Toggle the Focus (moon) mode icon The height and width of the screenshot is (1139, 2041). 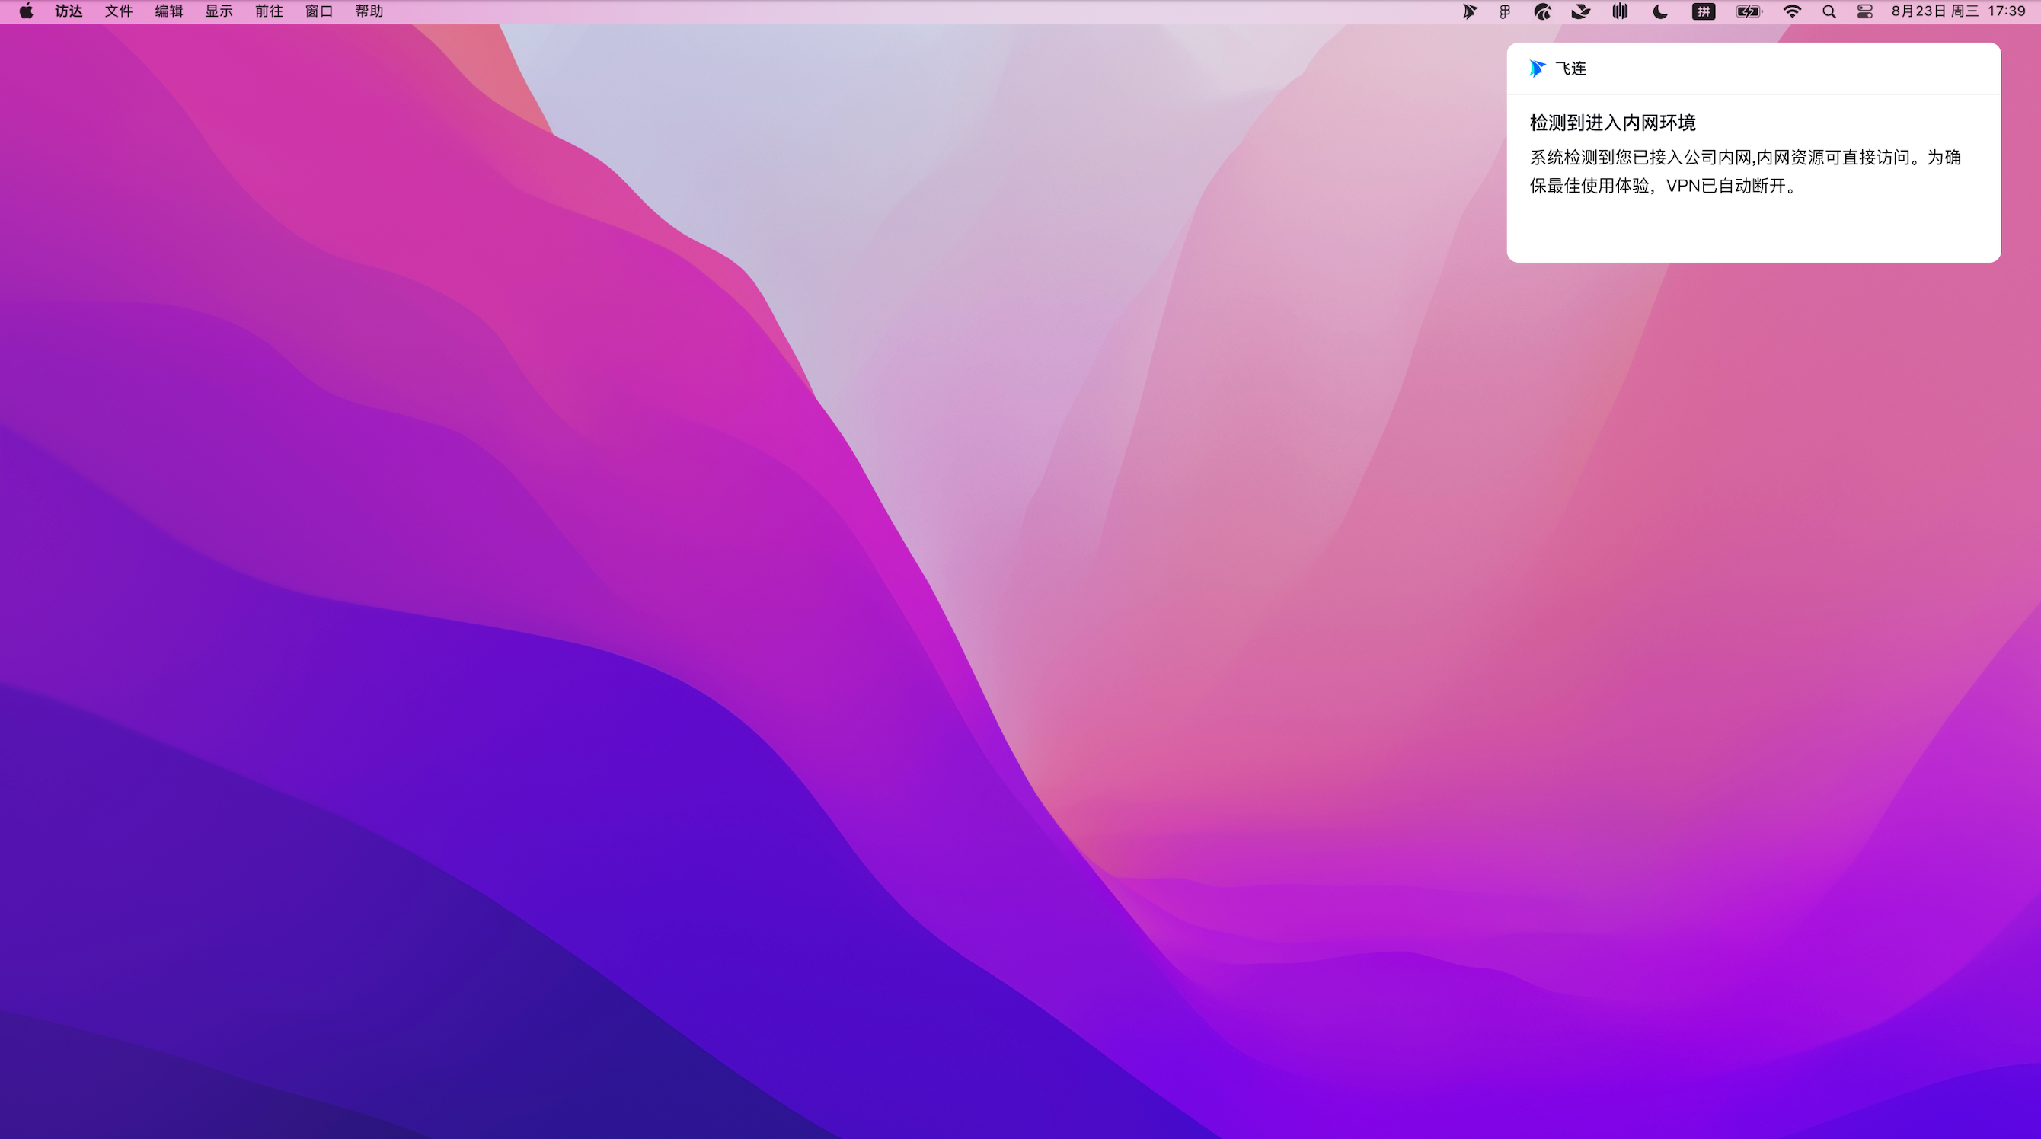[1660, 11]
